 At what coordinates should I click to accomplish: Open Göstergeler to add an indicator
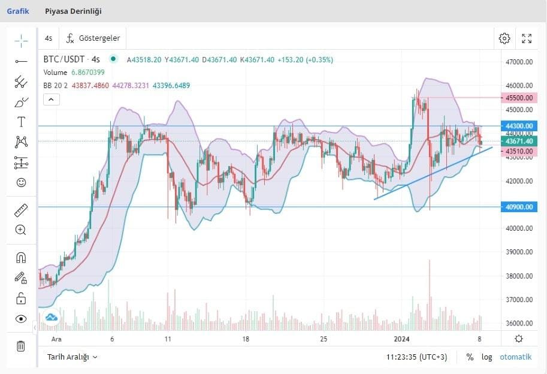(98, 38)
